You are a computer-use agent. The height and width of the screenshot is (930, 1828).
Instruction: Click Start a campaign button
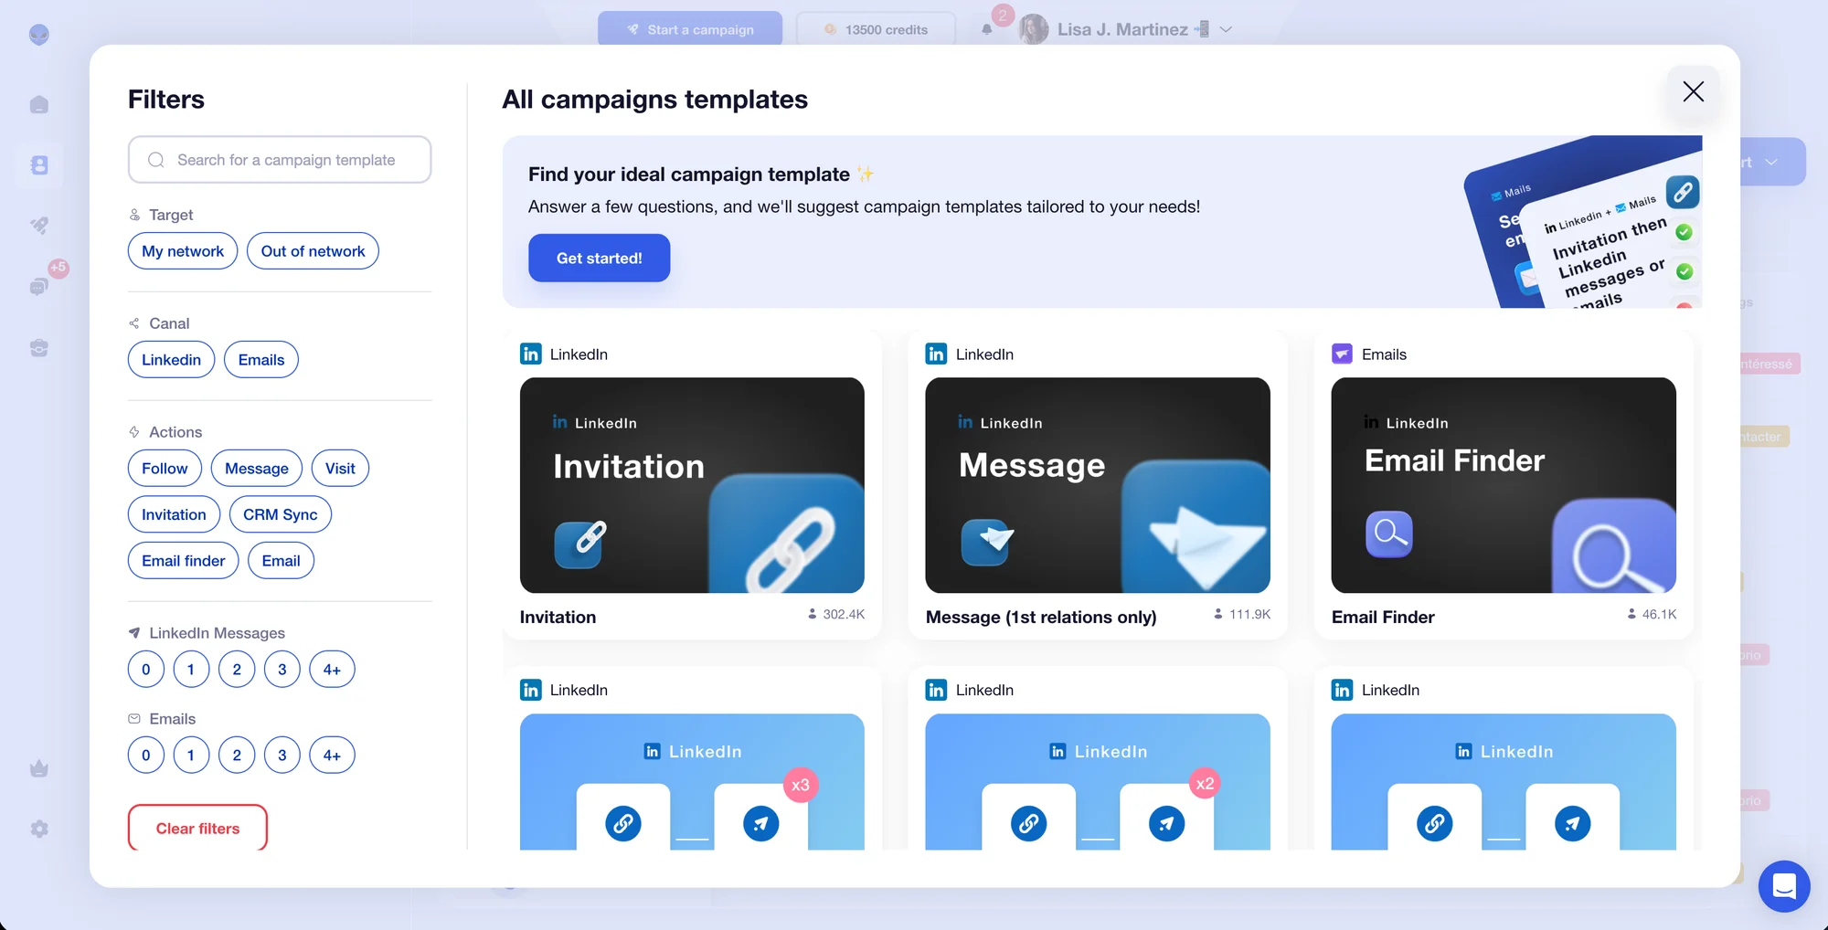[690, 29]
